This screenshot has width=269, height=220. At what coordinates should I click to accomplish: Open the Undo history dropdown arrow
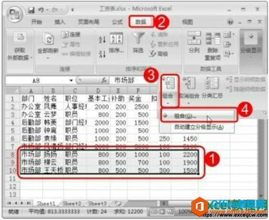pos(47,10)
